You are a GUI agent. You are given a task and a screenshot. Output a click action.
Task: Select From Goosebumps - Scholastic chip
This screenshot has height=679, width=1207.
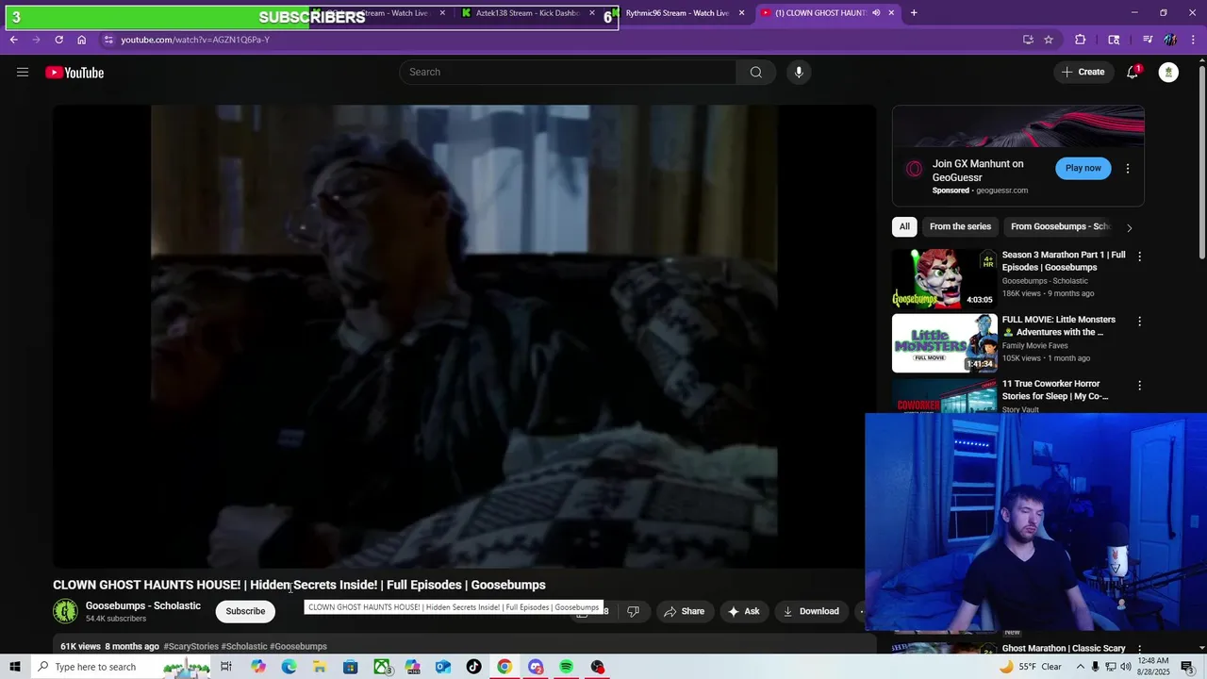[x=1060, y=226]
